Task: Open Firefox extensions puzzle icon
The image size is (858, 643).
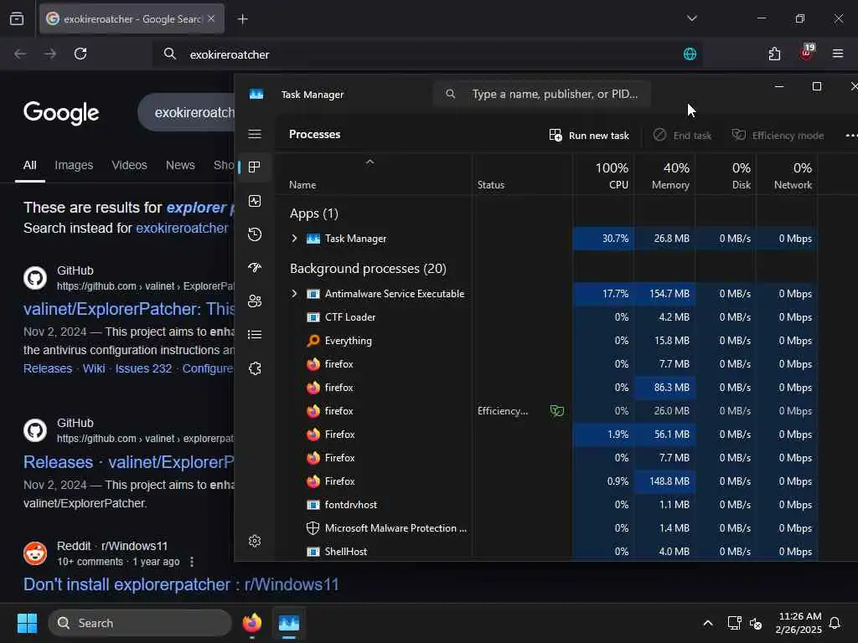Action: [774, 54]
